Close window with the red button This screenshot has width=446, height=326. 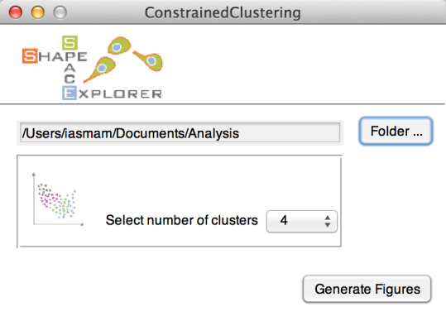(x=16, y=12)
